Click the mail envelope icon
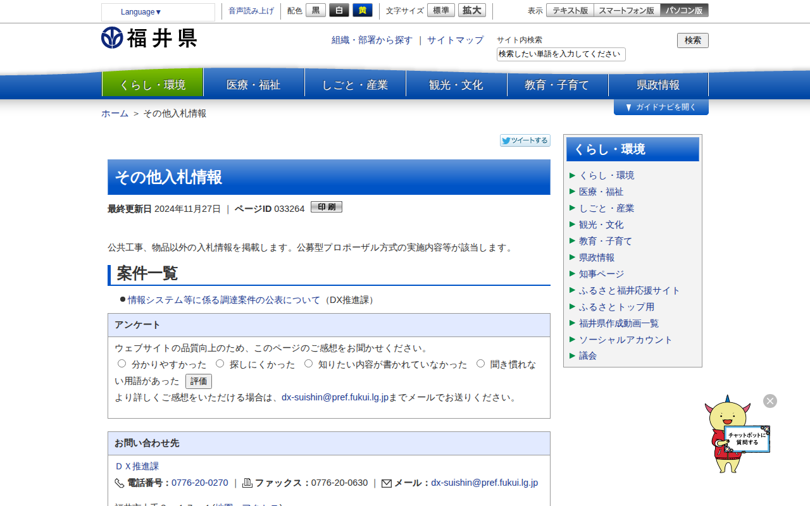Screen dimensions: 810x506 coord(387,483)
